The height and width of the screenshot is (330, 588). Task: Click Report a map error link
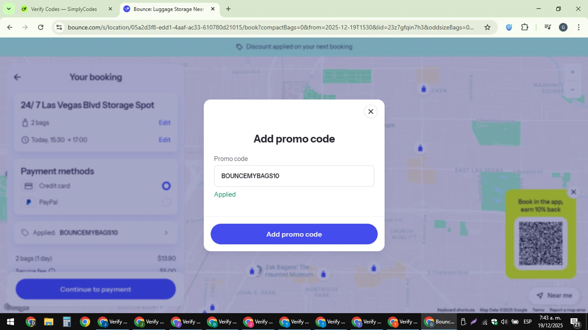click(567, 310)
